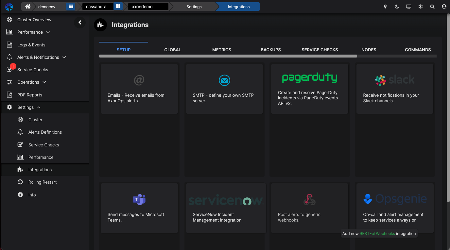This screenshot has width=450, height=250.
Task: Toggle dark mode moon icon
Action: (x=397, y=7)
